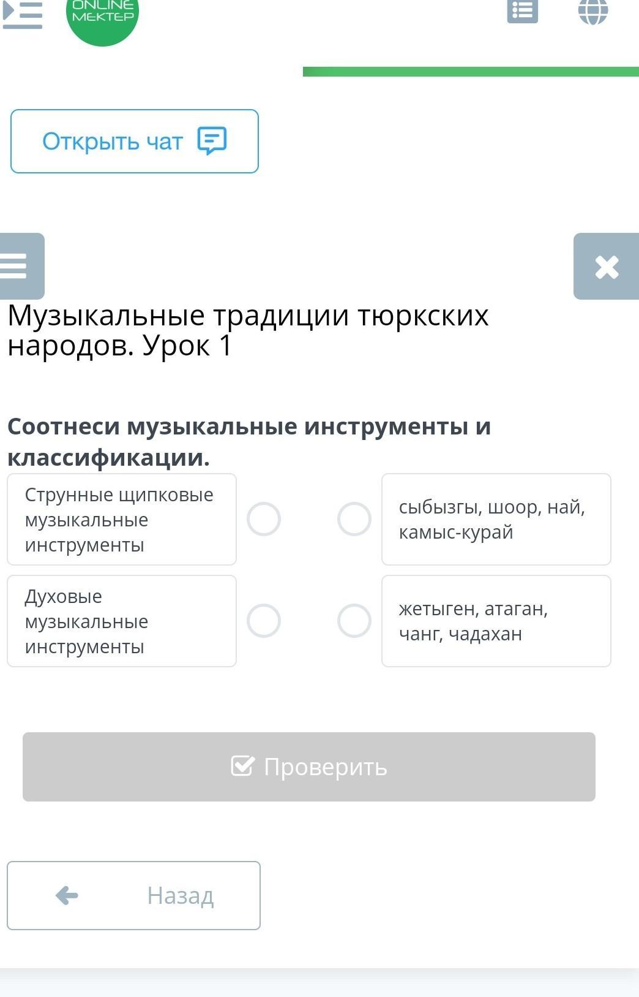Image resolution: width=639 pixels, height=997 pixels.
Task: Open the sidebar menu icon at top left
Action: click(x=23, y=15)
